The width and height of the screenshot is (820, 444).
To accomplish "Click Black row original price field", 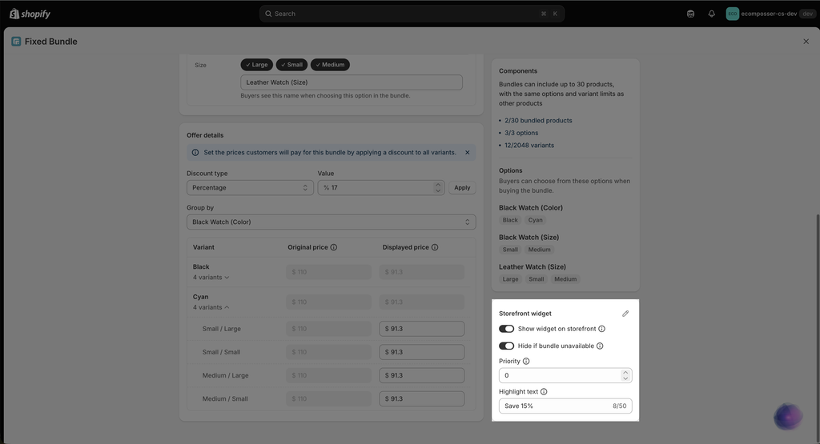I will (328, 272).
